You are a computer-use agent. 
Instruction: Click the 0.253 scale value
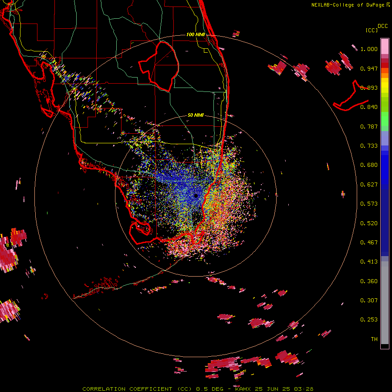369,320
